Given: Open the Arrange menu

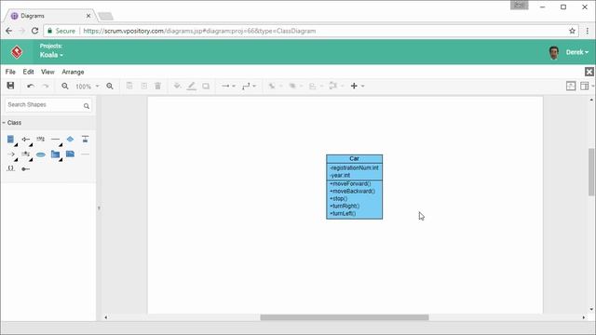Looking at the screenshot, I should point(73,72).
